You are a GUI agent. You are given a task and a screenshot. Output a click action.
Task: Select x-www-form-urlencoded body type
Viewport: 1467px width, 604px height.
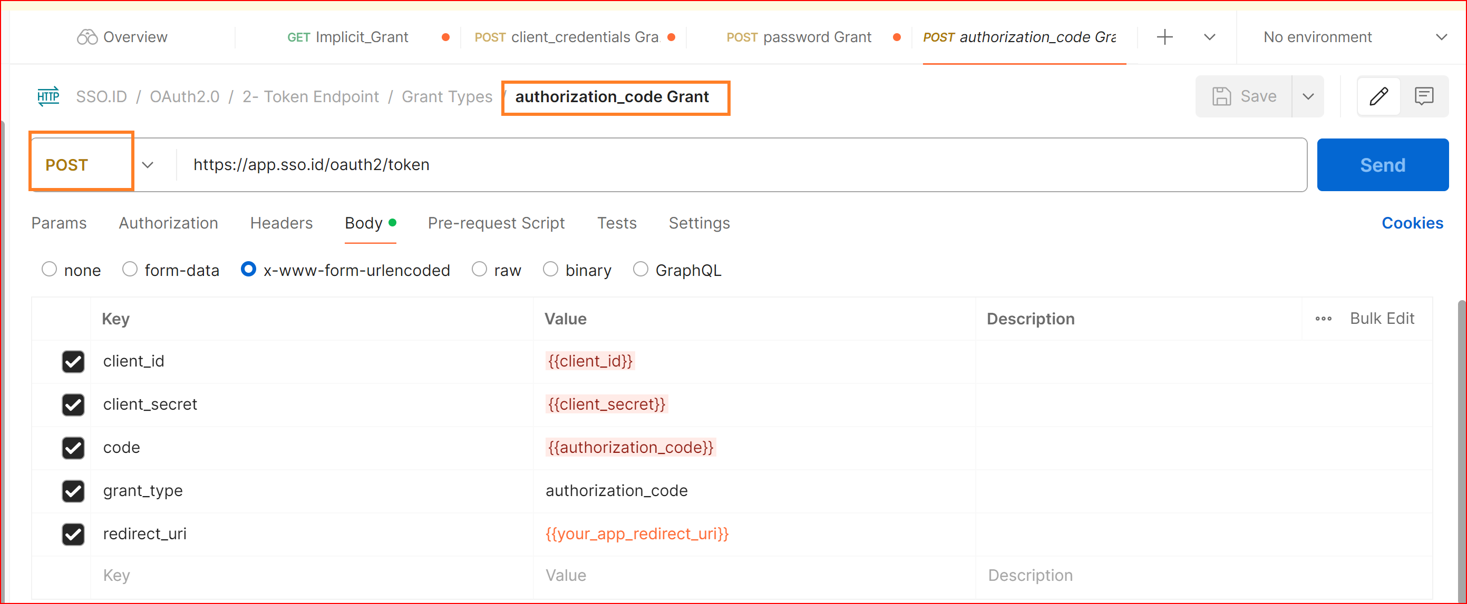coord(248,269)
